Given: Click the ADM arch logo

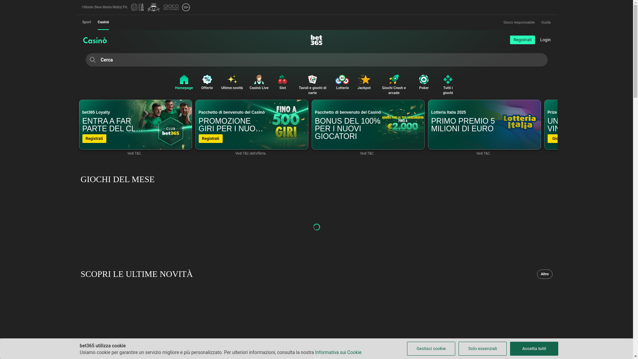Looking at the screenshot, I should [154, 7].
